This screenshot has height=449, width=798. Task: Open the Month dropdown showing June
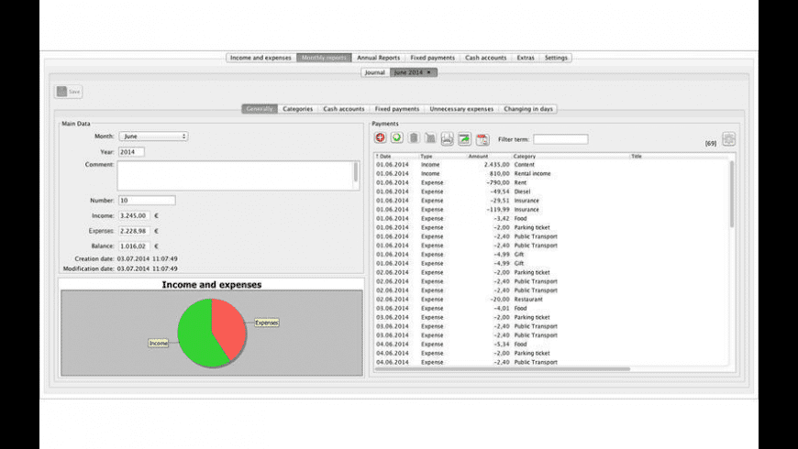pos(154,137)
